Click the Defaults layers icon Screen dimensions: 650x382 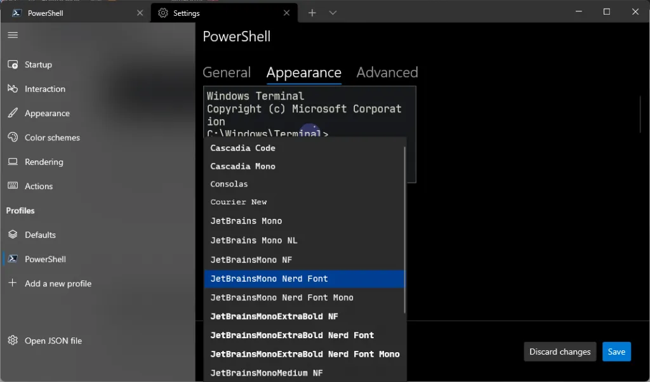[x=13, y=235]
